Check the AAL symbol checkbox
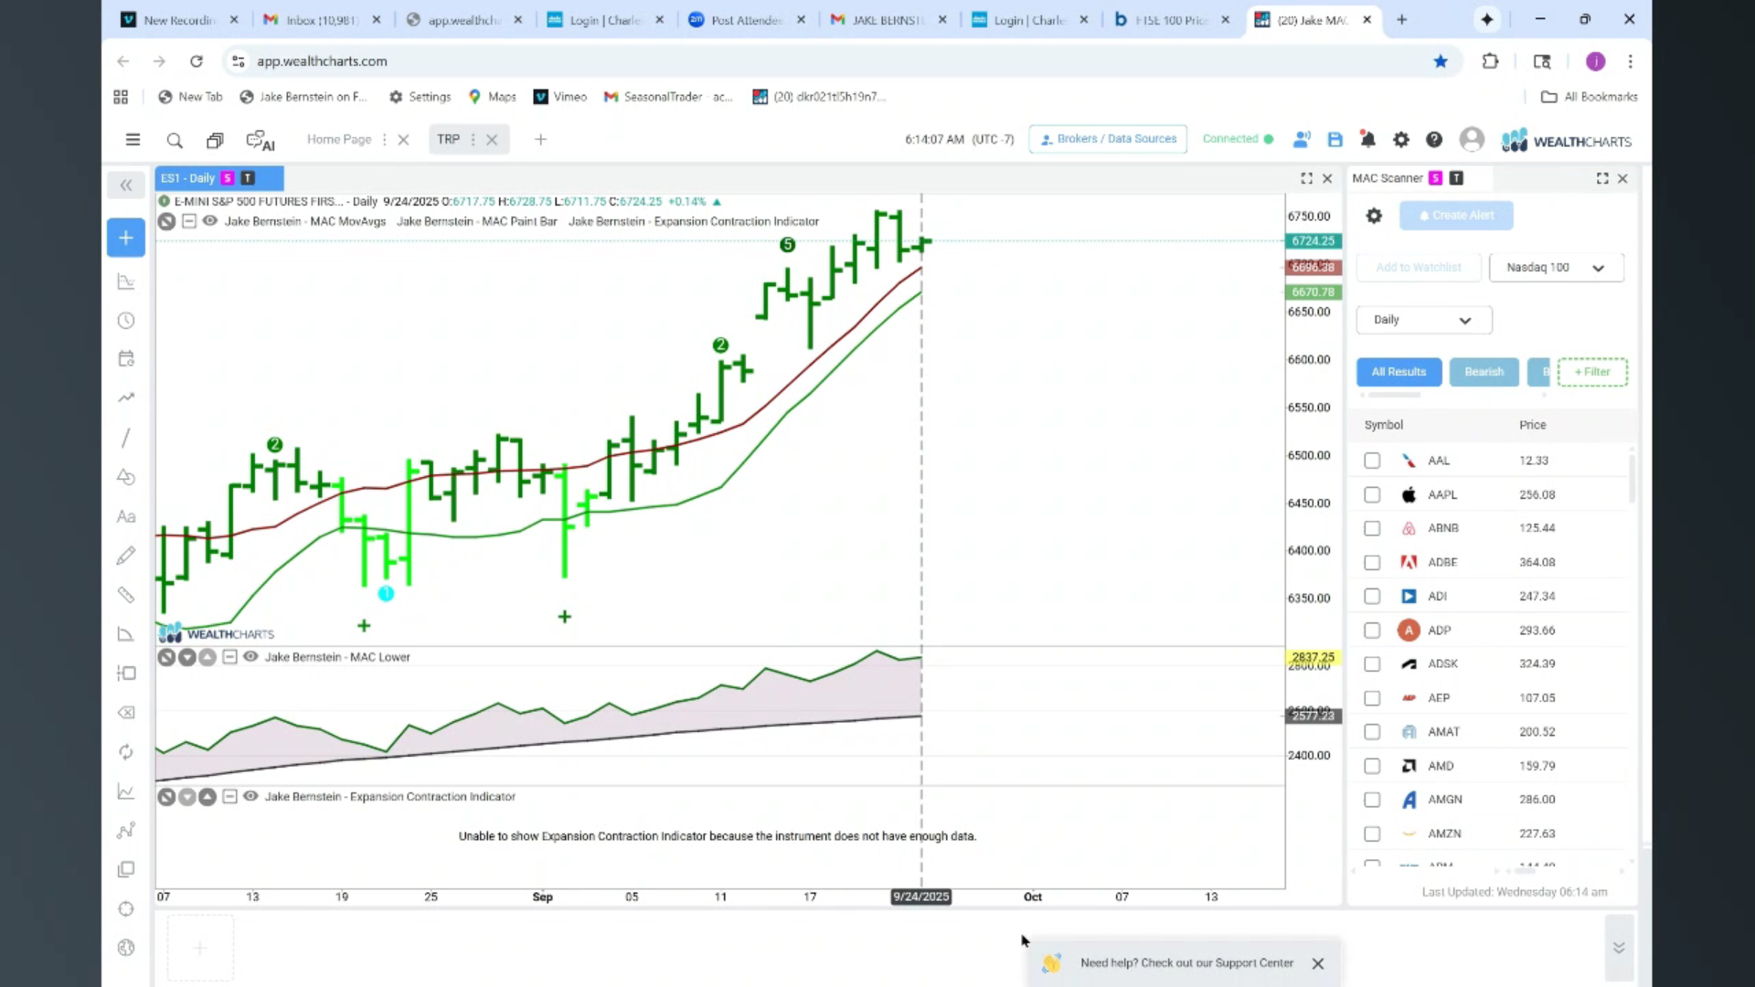The width and height of the screenshot is (1755, 987). (x=1372, y=461)
